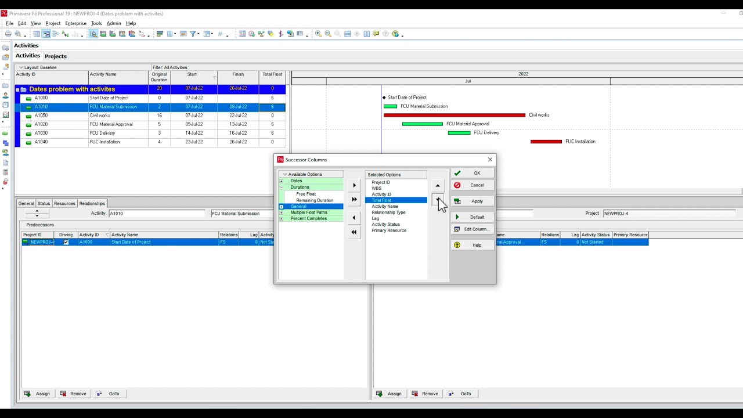Click the double left arrow remove-all button
Image resolution: width=743 pixels, height=418 pixels.
(x=354, y=232)
